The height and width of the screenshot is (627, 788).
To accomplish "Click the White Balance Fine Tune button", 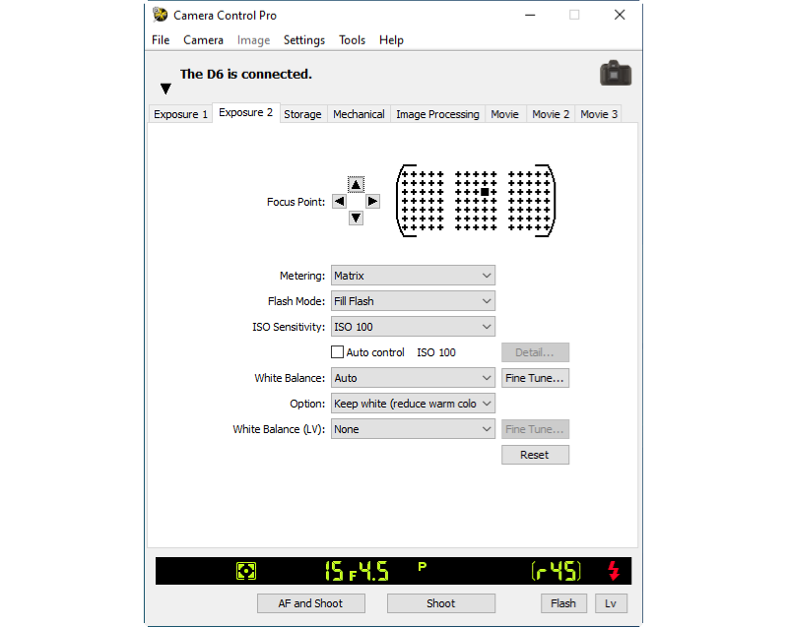I will tap(535, 378).
